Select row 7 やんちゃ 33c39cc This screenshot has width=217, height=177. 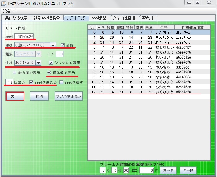point(149,67)
